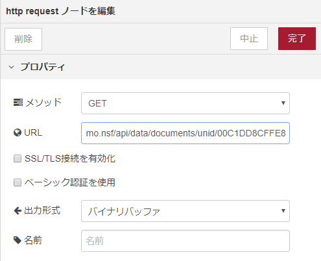Click the メソッド list icon

(x=18, y=103)
